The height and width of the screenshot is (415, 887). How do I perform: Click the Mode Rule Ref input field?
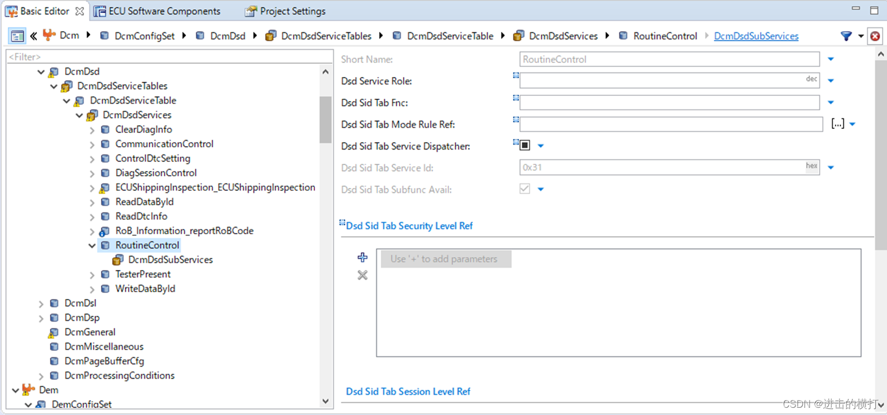point(671,124)
